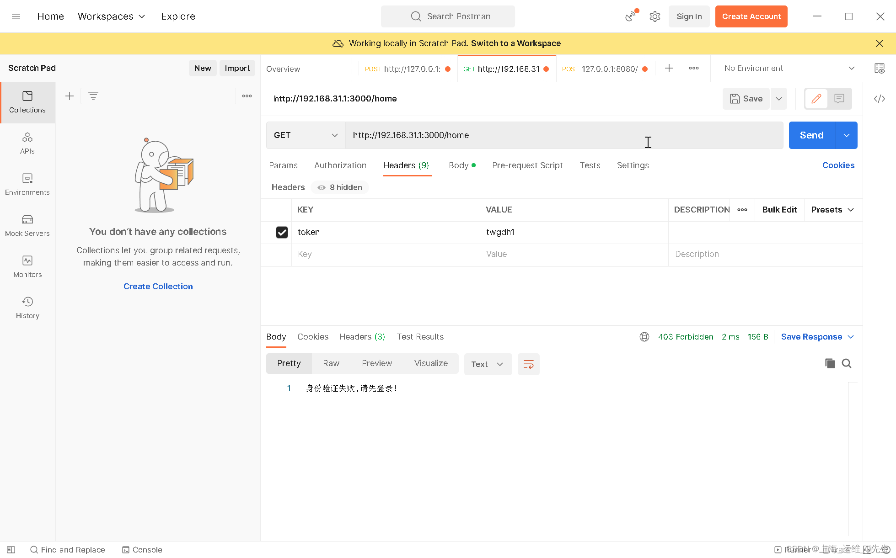This screenshot has width=896, height=558.
Task: Open comments icon for request
Action: pos(839,99)
